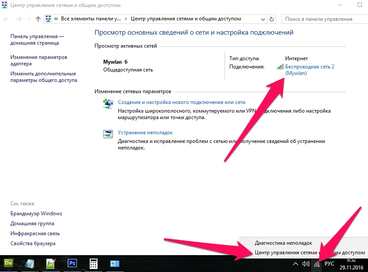Select Диагностика неполадок from context menu

pos(283,243)
